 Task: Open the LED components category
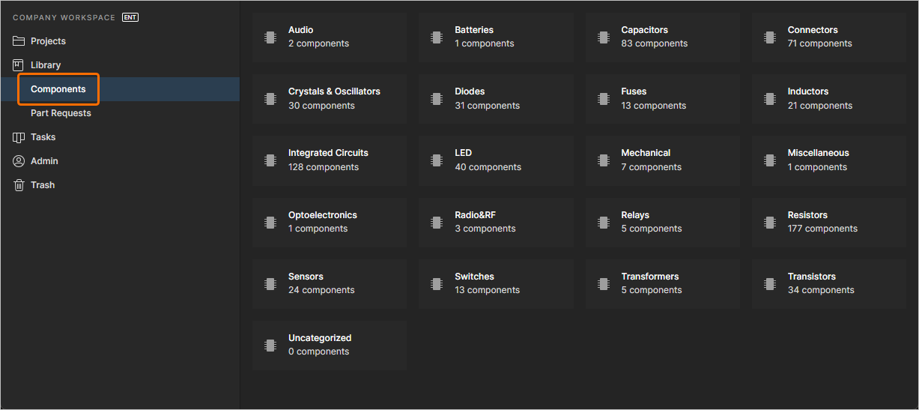click(x=495, y=160)
